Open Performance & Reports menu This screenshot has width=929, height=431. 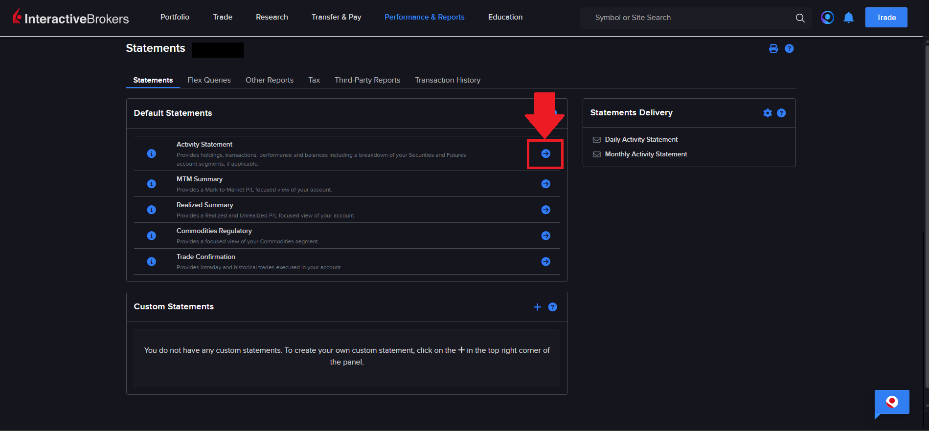point(425,17)
